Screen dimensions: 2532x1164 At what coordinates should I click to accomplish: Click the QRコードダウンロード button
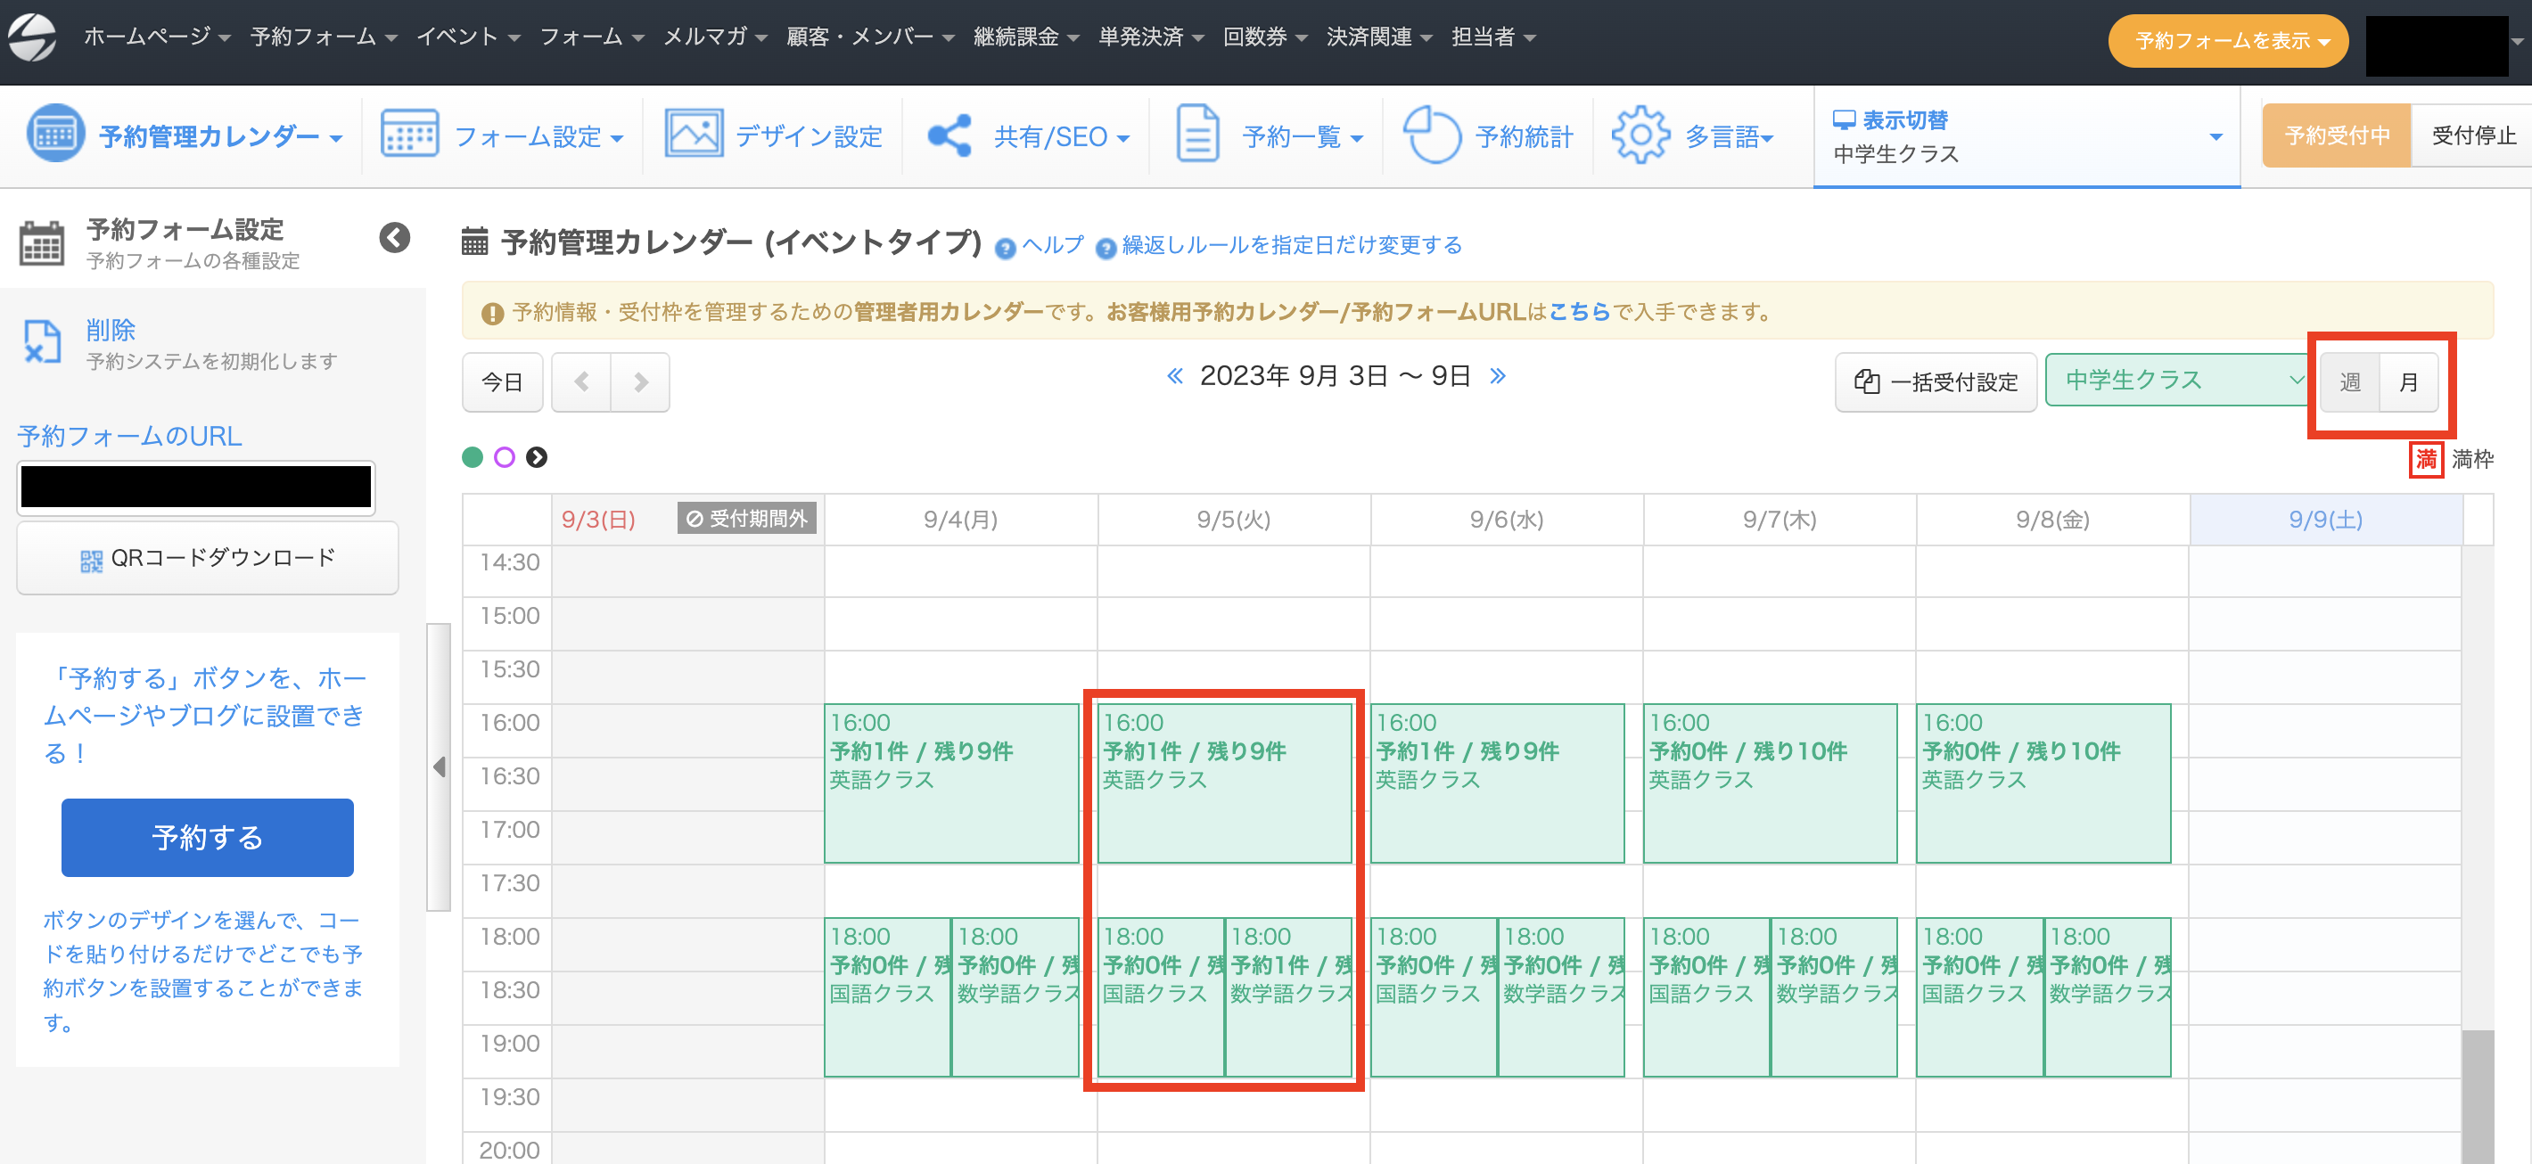[x=208, y=558]
